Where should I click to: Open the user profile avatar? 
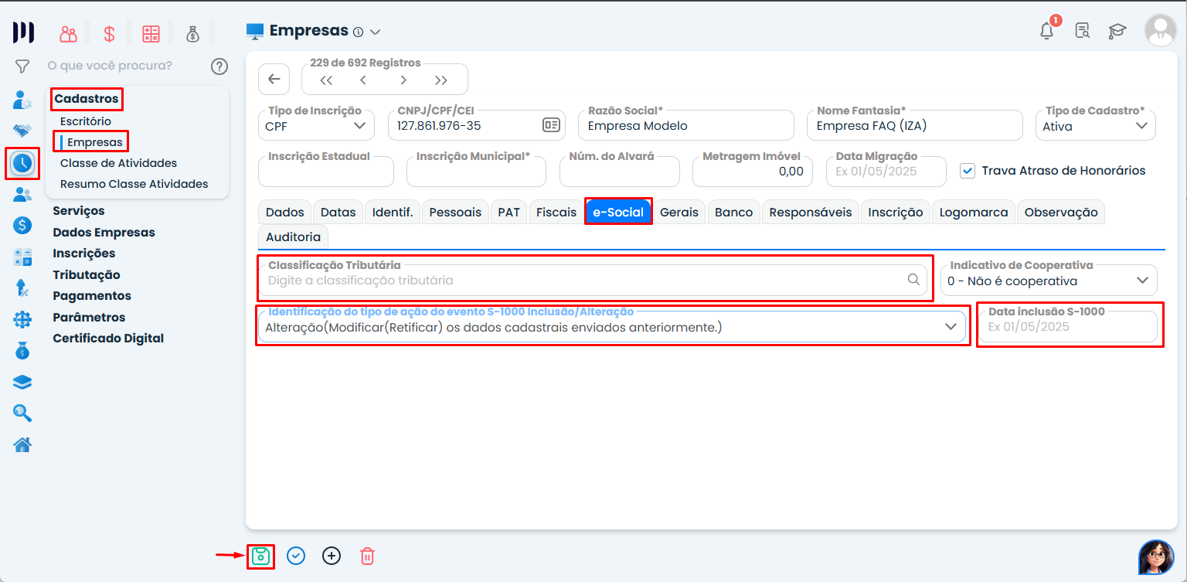(1160, 30)
